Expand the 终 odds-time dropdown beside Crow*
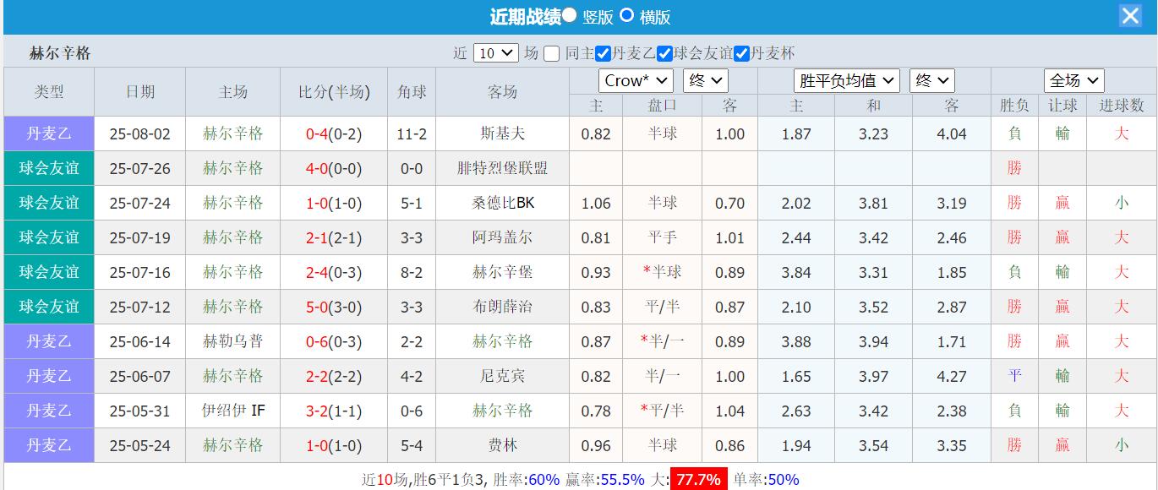This screenshot has height=490, width=1158. click(x=705, y=81)
